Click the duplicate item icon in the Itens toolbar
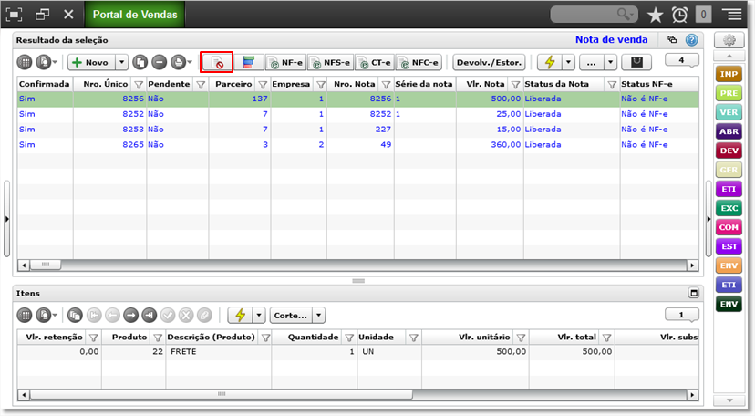This screenshot has height=416, width=755. (75, 316)
